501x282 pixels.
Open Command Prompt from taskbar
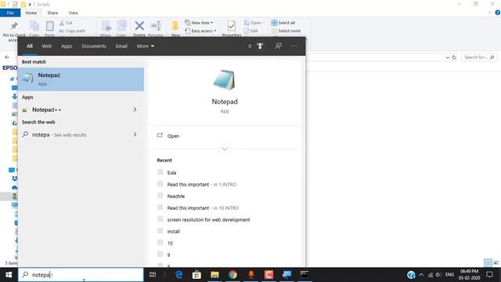click(305, 275)
